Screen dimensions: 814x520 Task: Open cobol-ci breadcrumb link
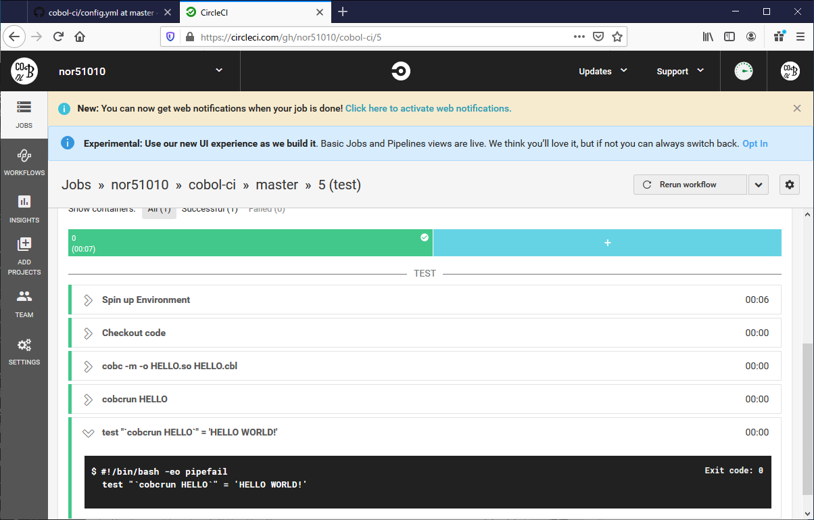212,185
